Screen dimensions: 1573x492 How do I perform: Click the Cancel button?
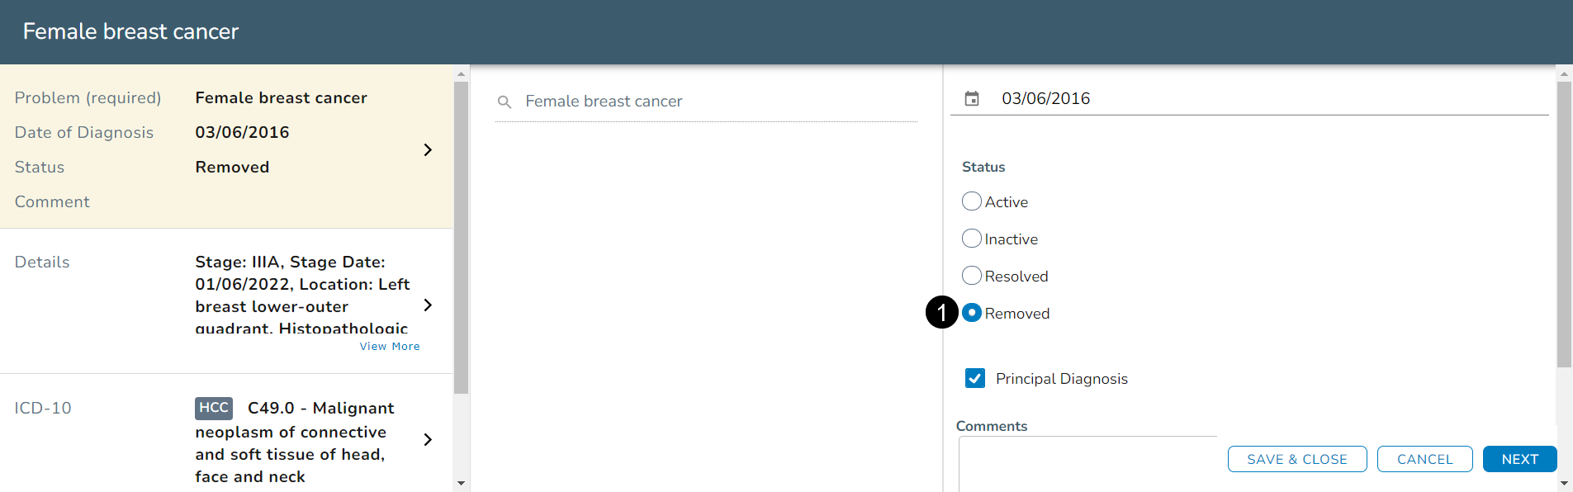1424,459
